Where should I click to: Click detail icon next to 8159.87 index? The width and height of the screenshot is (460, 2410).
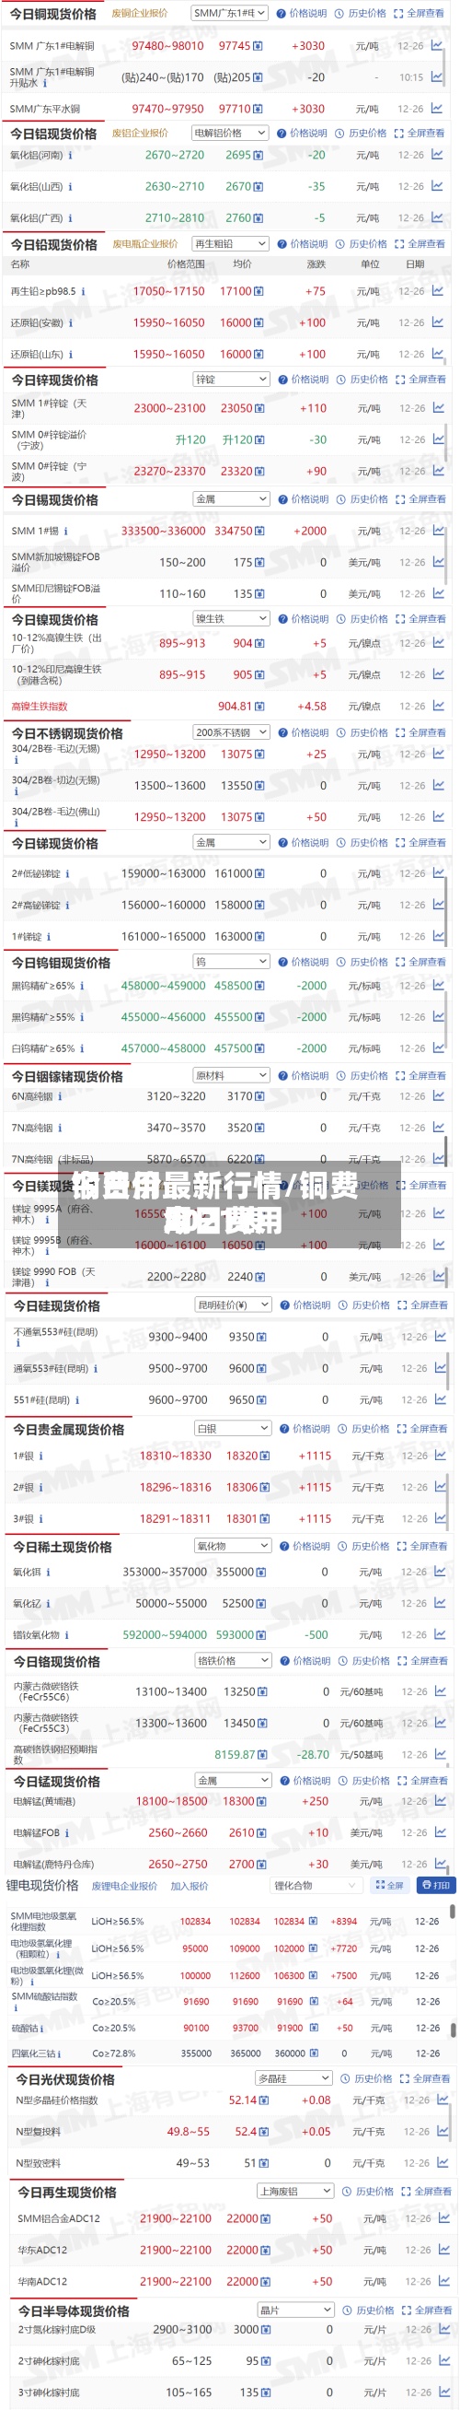pyautogui.click(x=263, y=1755)
